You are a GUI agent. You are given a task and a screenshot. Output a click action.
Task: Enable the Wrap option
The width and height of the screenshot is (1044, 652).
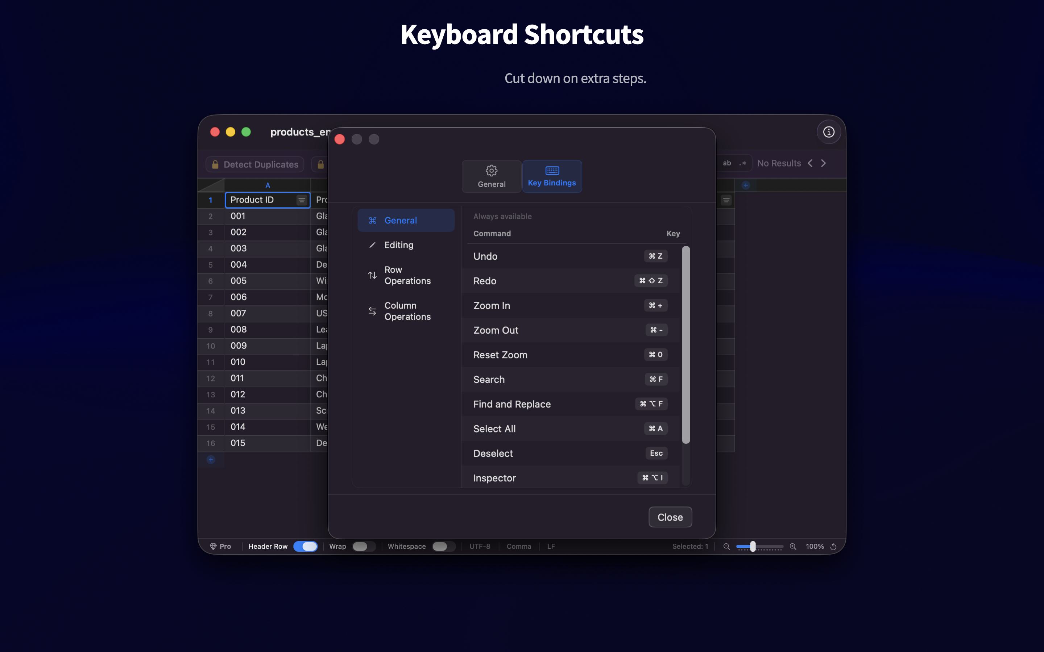pos(363,546)
